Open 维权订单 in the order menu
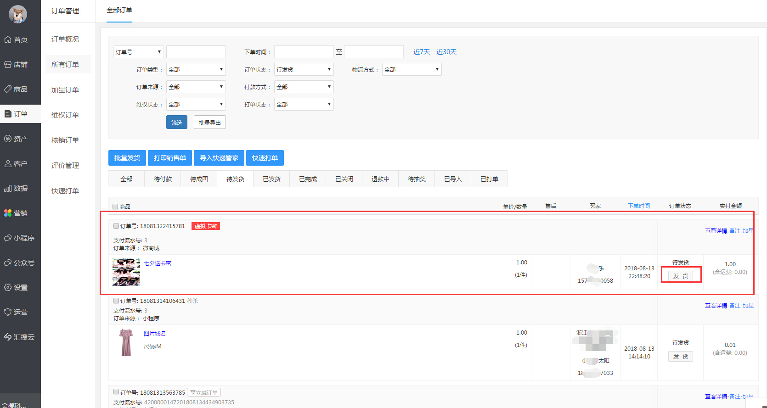The width and height of the screenshot is (767, 408). tap(65, 115)
